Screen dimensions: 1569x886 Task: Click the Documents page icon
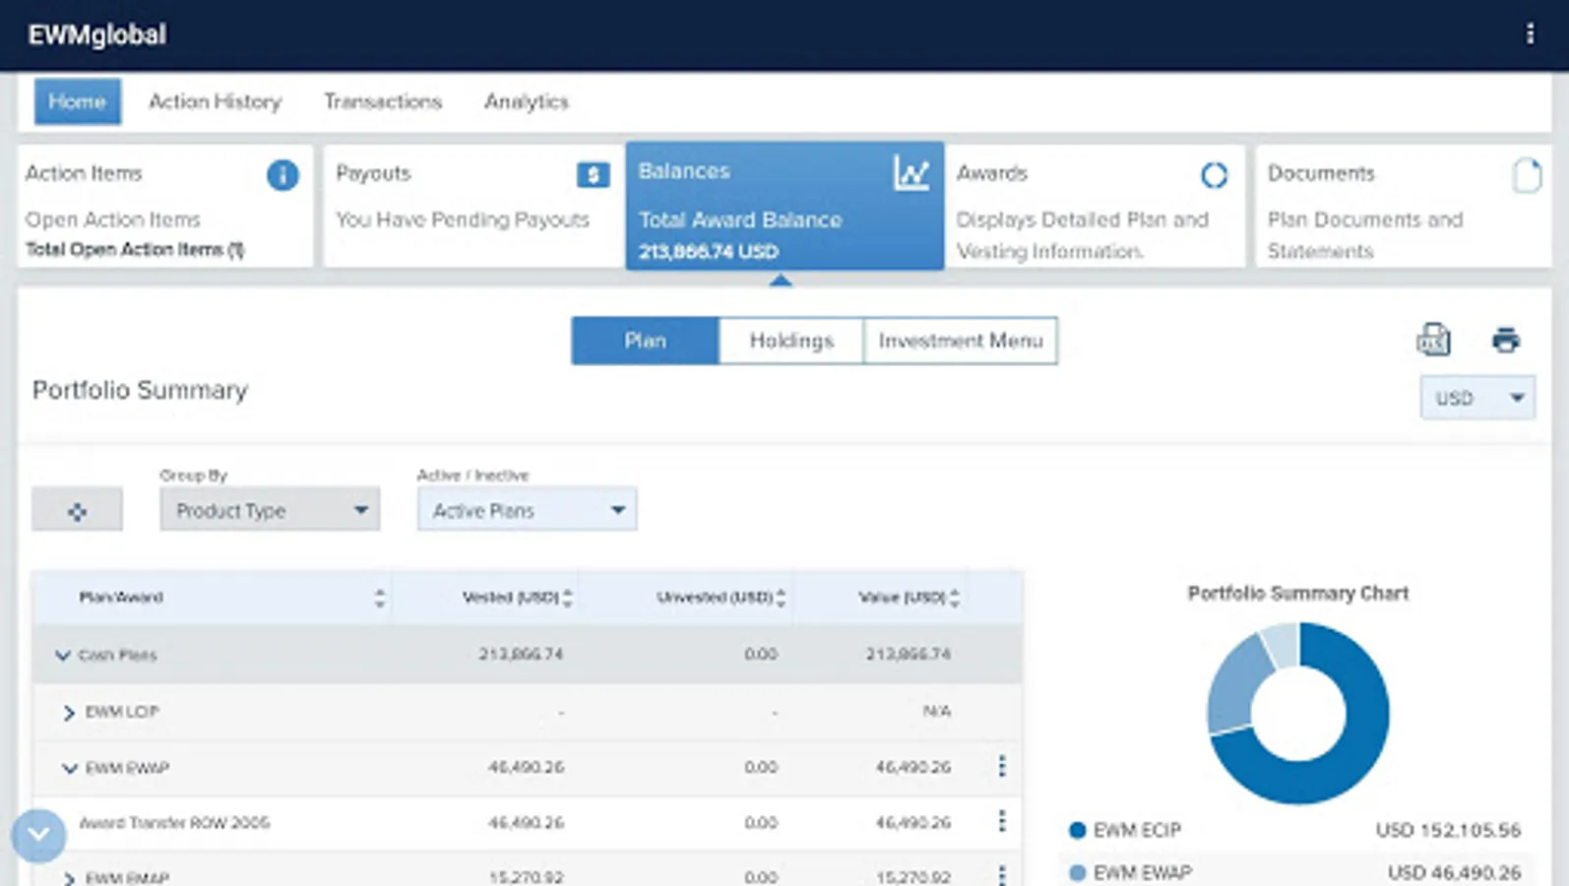(1526, 175)
